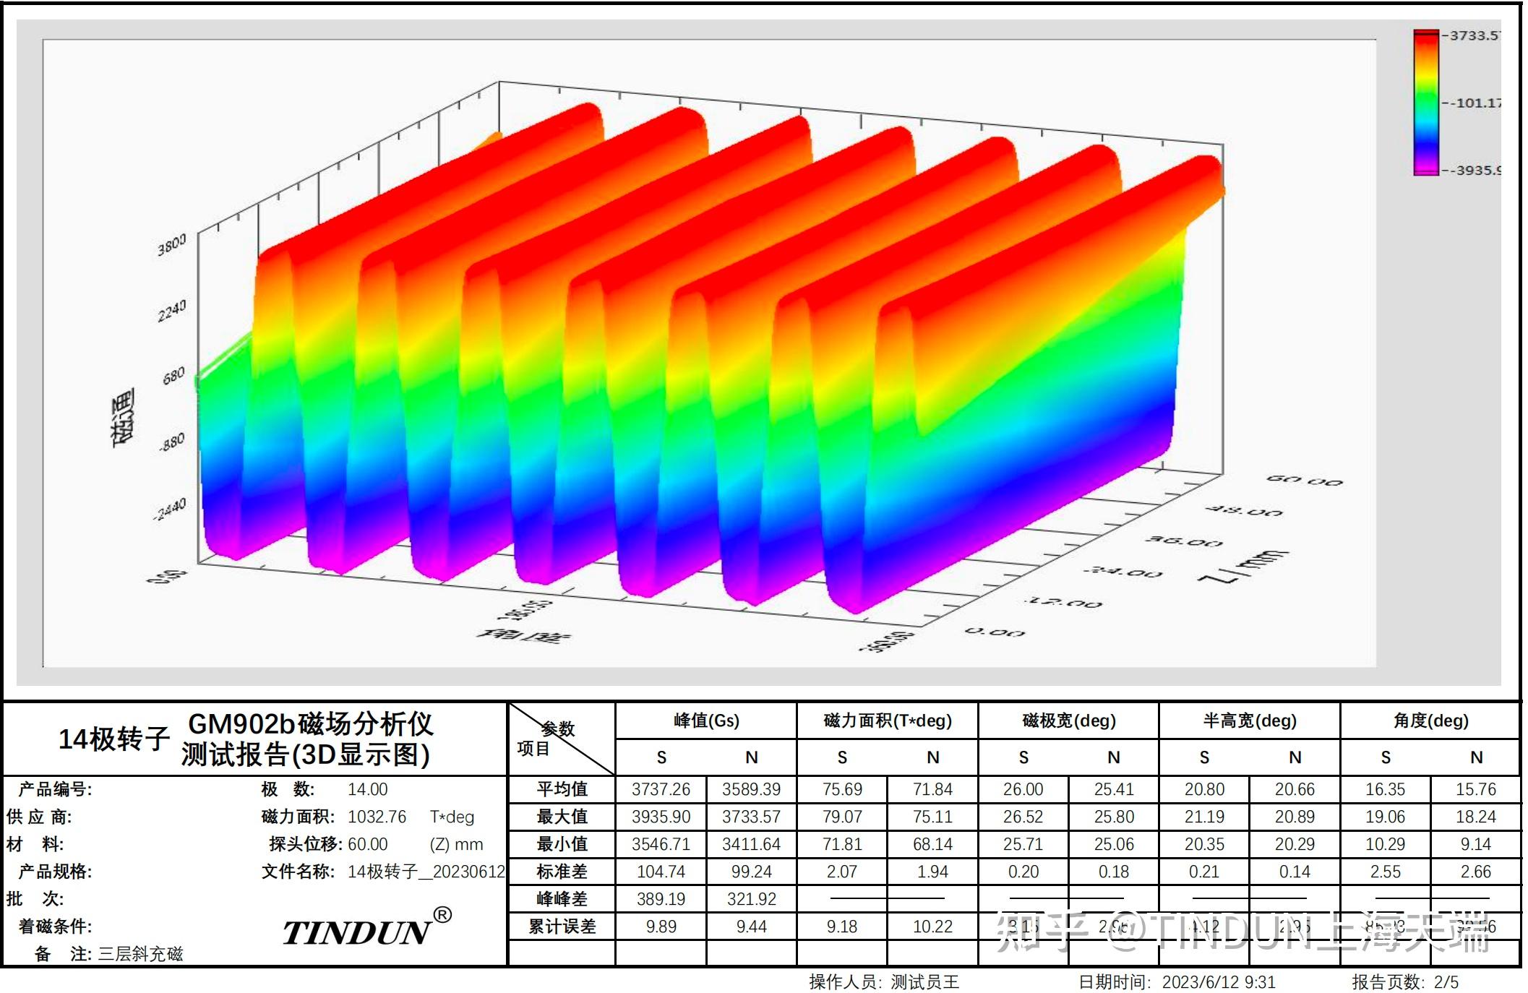Select the report title GM902b磁场分析仪

coord(311,723)
